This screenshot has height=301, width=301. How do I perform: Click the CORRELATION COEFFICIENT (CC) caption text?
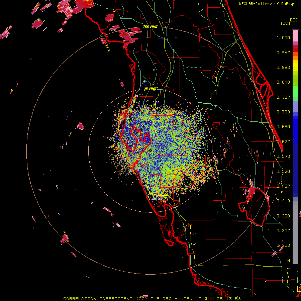tap(106, 299)
